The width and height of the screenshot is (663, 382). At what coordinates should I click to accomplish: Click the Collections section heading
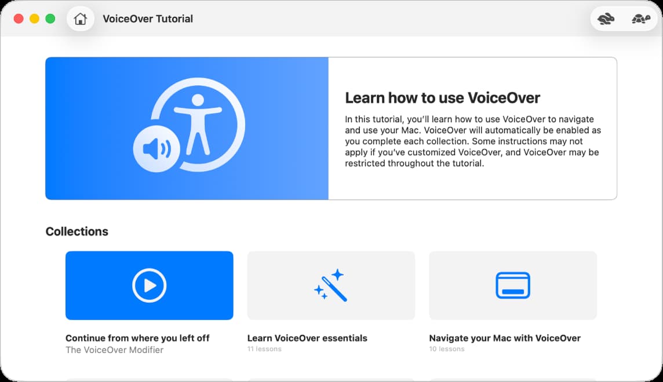[76, 231]
